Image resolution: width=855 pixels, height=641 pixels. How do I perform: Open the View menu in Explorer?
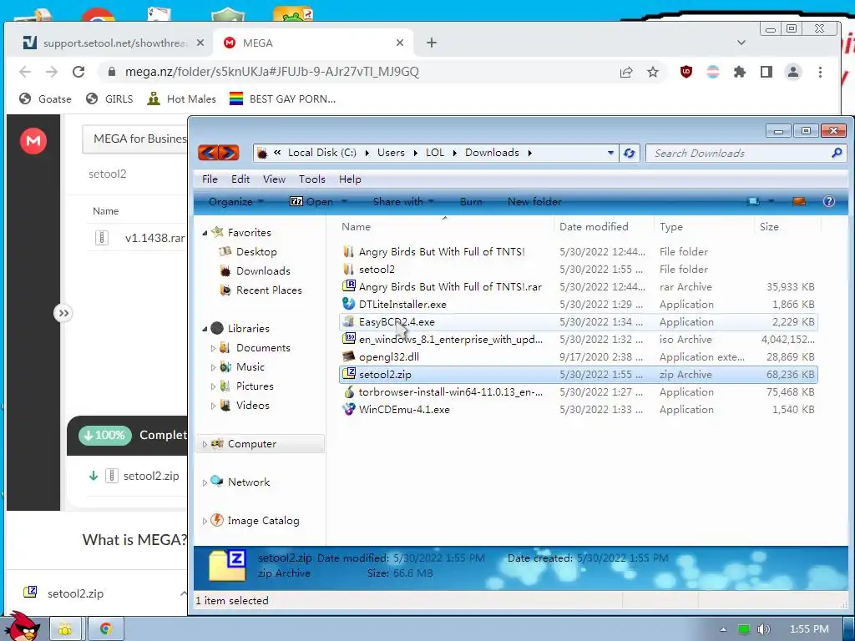pos(274,179)
